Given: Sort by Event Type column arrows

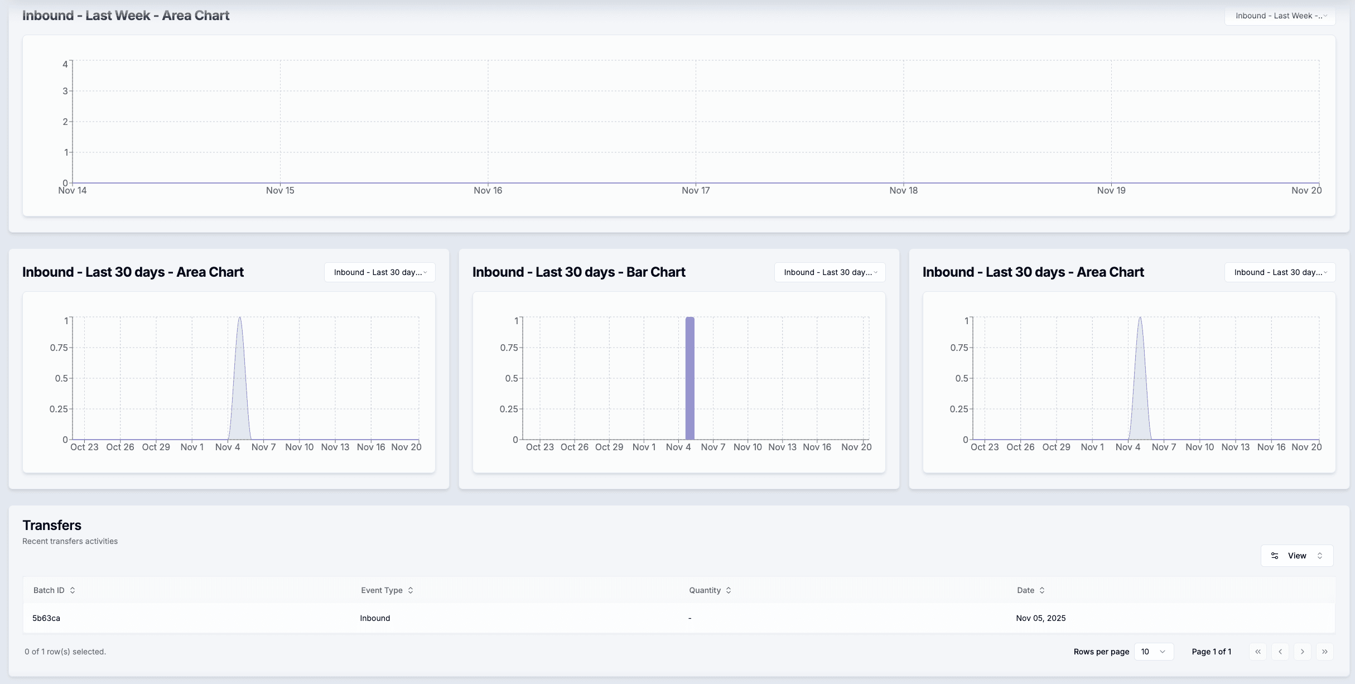Looking at the screenshot, I should [x=411, y=590].
